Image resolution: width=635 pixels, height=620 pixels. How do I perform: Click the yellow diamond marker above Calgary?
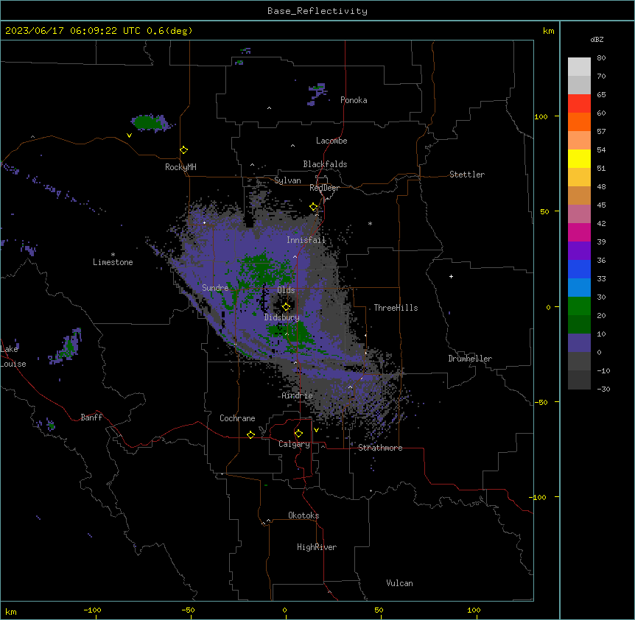coord(298,434)
